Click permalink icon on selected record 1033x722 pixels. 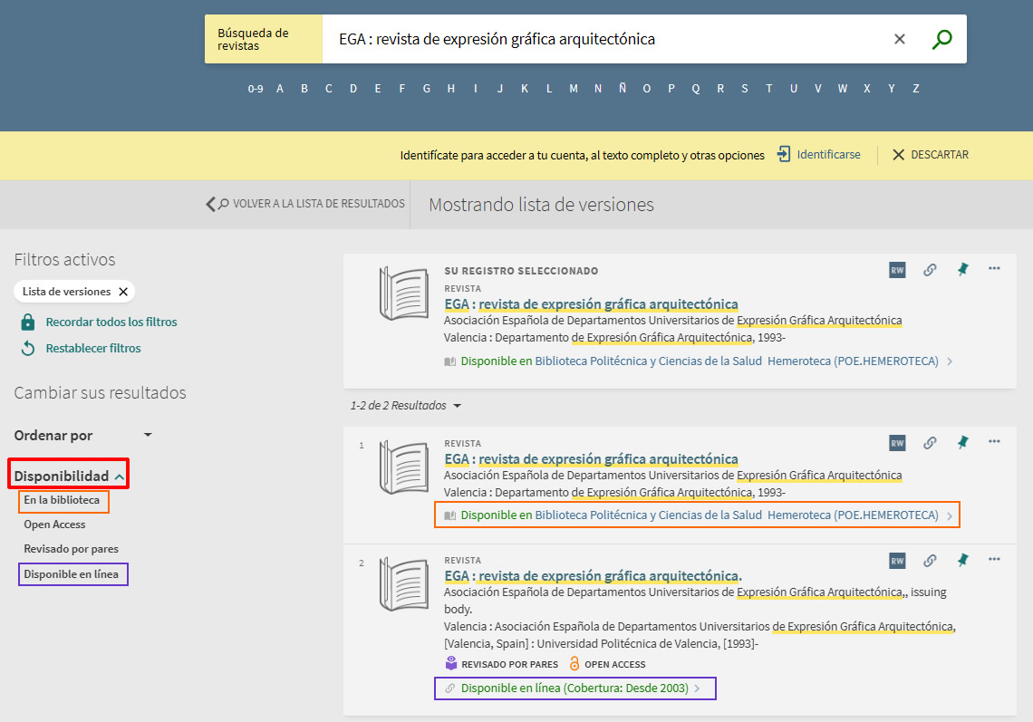(x=930, y=269)
